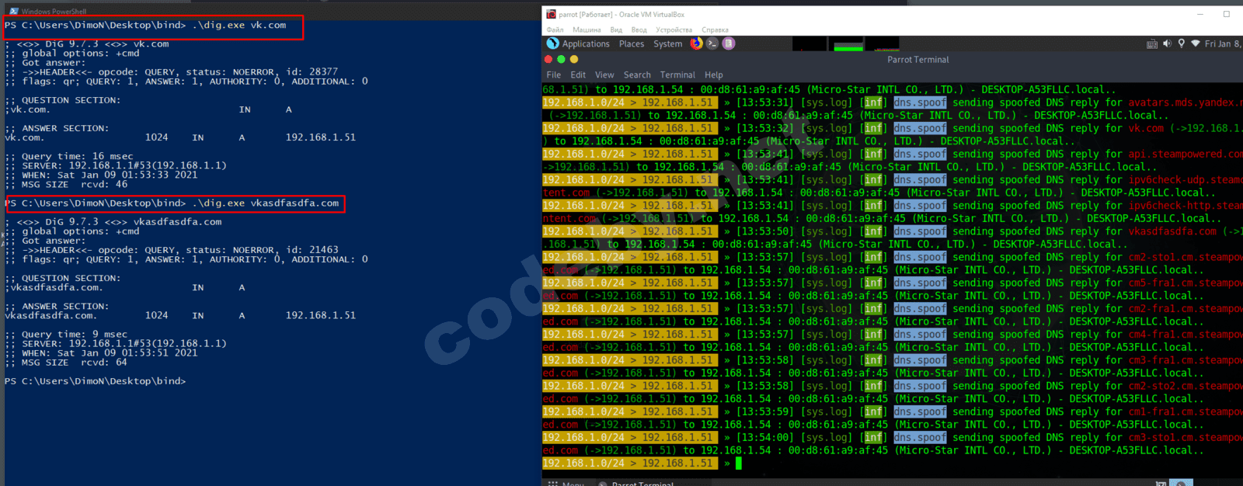Click the dns.spoof tag on the 13:53:59 line
This screenshot has height=486, width=1243.
[920, 411]
